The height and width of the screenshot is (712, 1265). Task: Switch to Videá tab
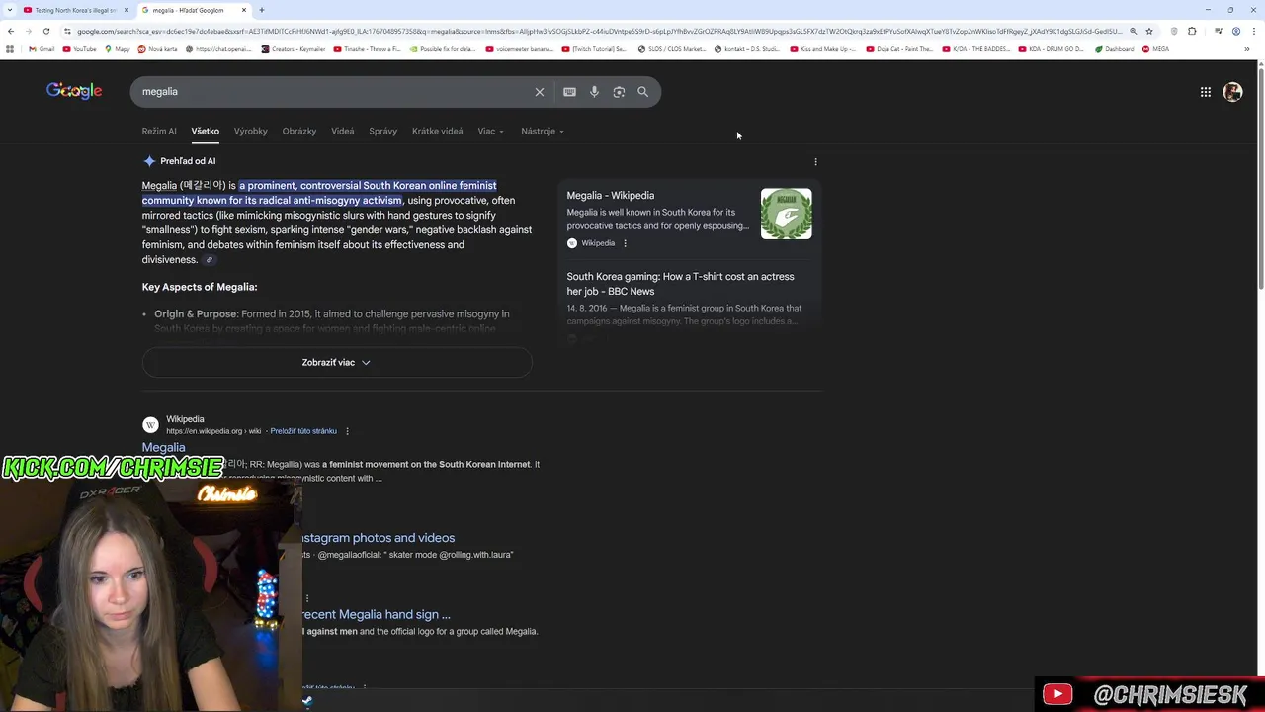(x=343, y=131)
